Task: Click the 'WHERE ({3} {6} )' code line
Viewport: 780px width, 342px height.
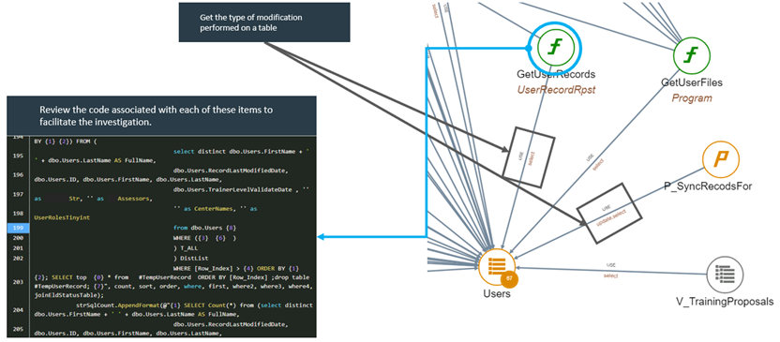Action: click(204, 238)
